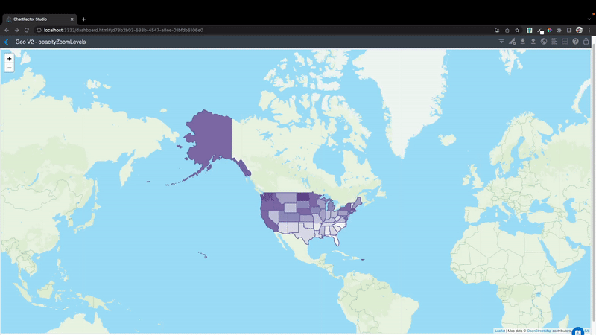Close the ChartFactor Studio tab
This screenshot has width=596, height=335.
point(72,19)
